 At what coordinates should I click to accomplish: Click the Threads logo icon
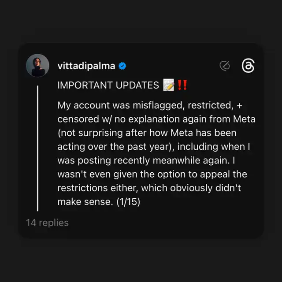pyautogui.click(x=248, y=66)
